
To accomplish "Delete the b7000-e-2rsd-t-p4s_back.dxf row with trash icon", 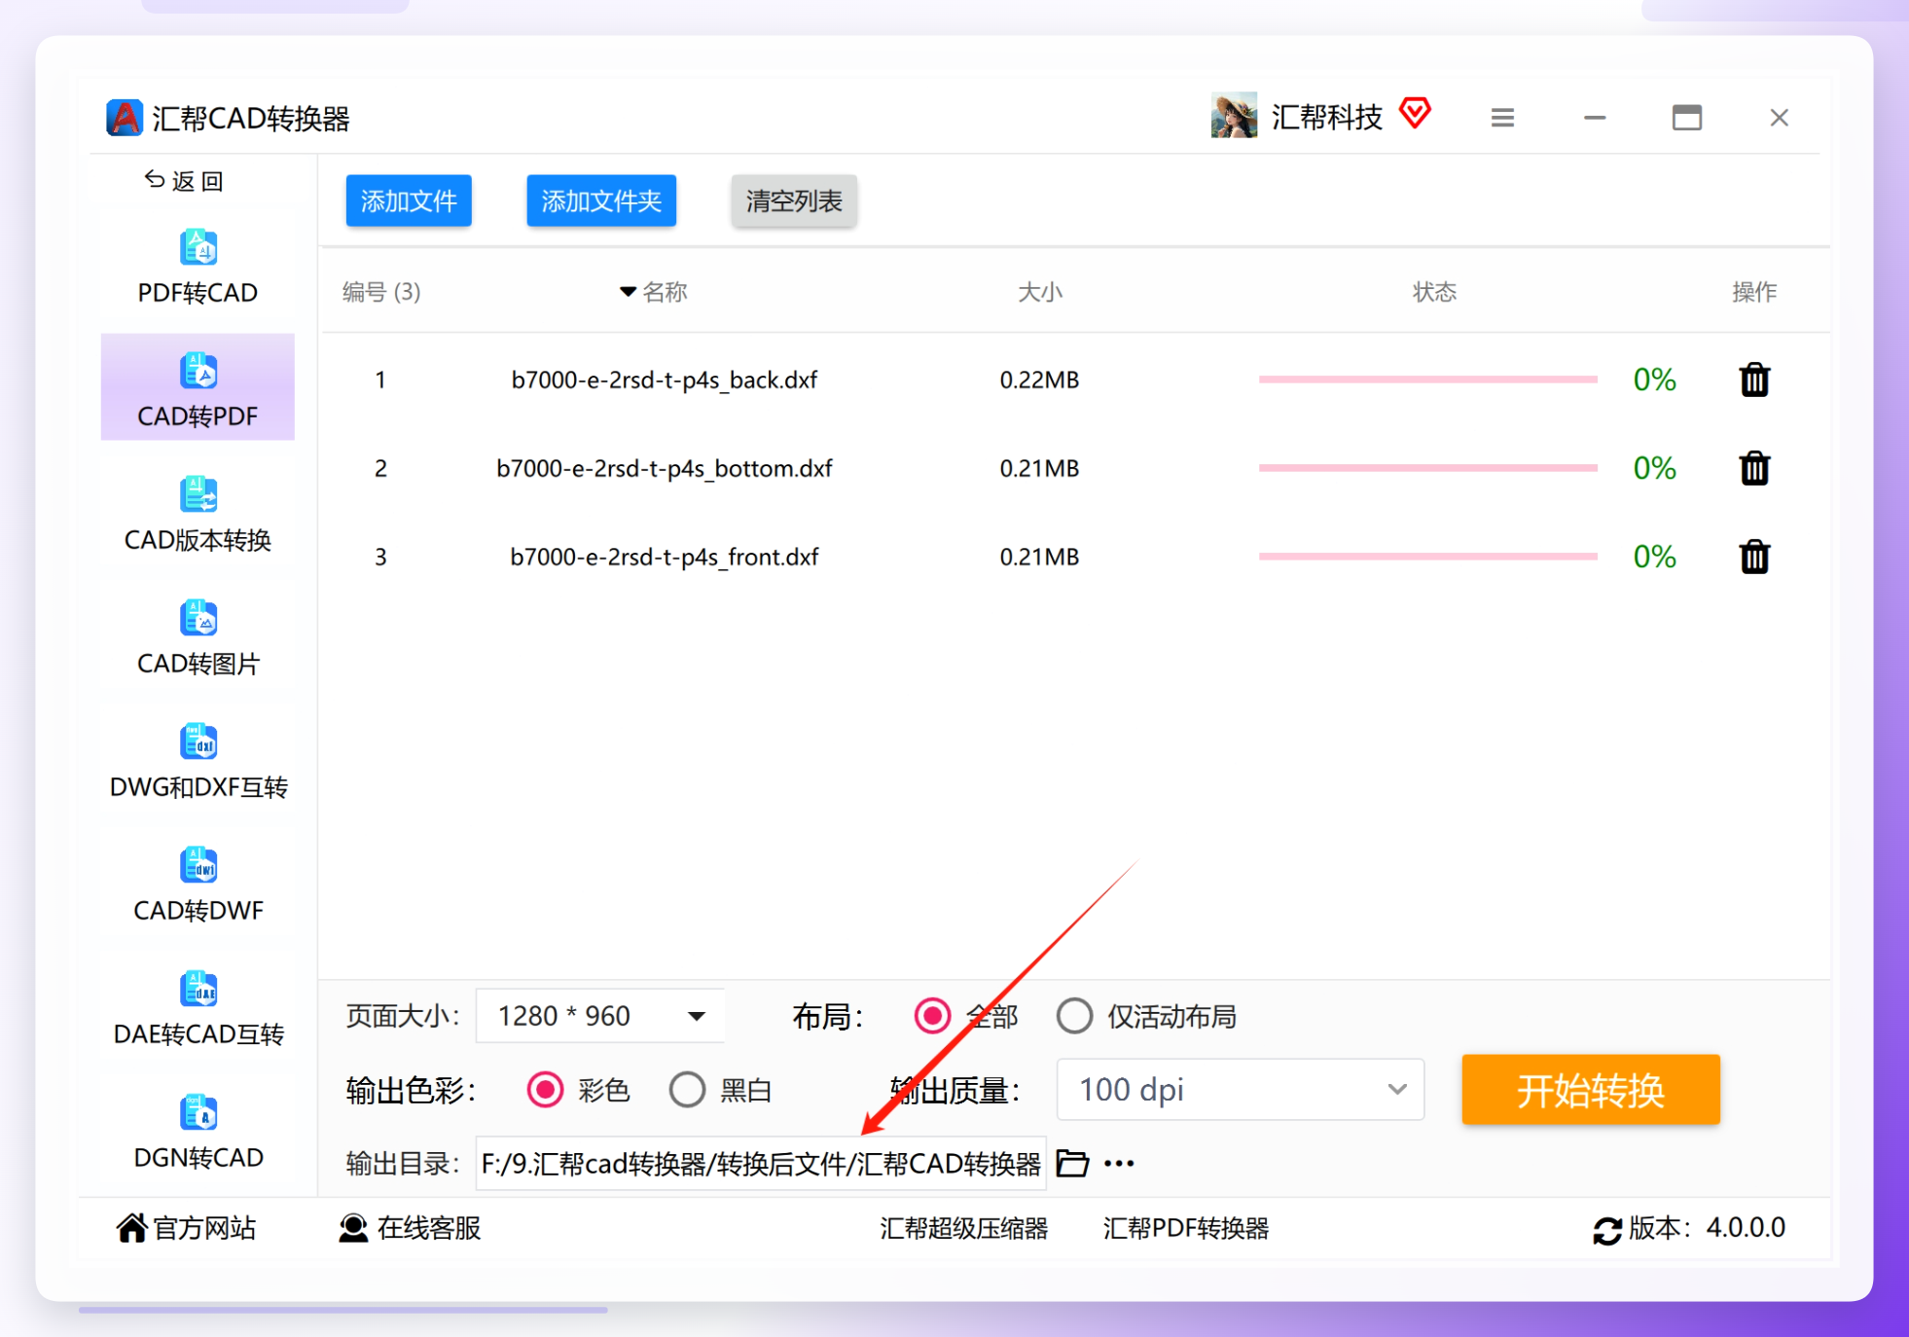I will click(x=1754, y=379).
